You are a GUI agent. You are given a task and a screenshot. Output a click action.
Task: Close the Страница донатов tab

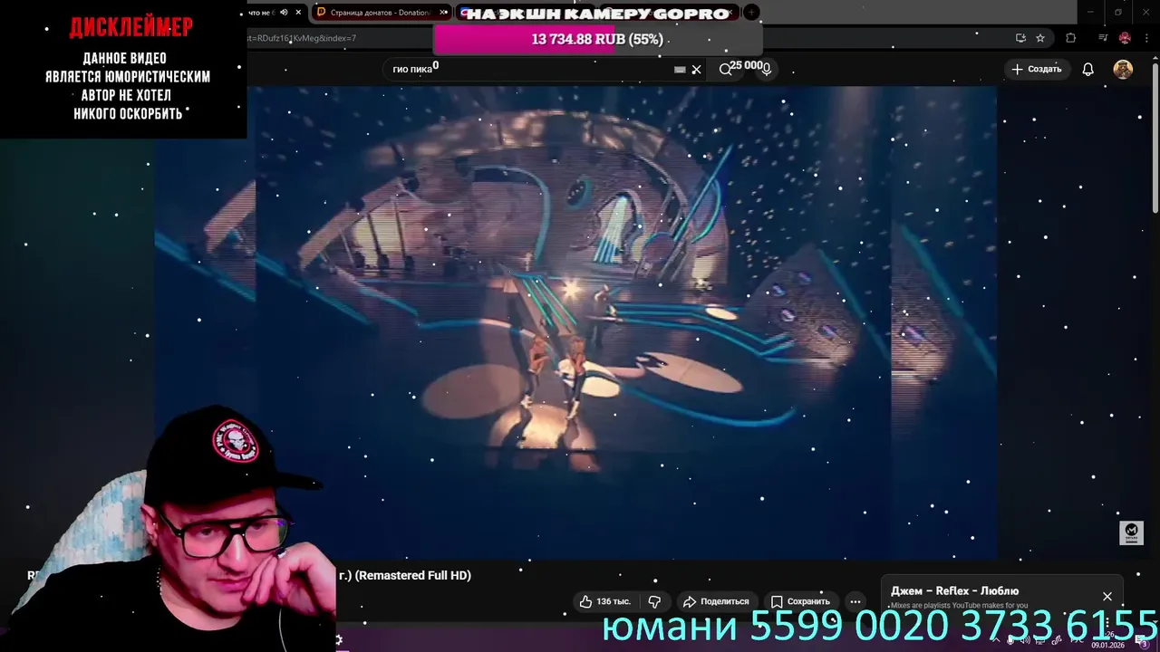click(x=443, y=13)
